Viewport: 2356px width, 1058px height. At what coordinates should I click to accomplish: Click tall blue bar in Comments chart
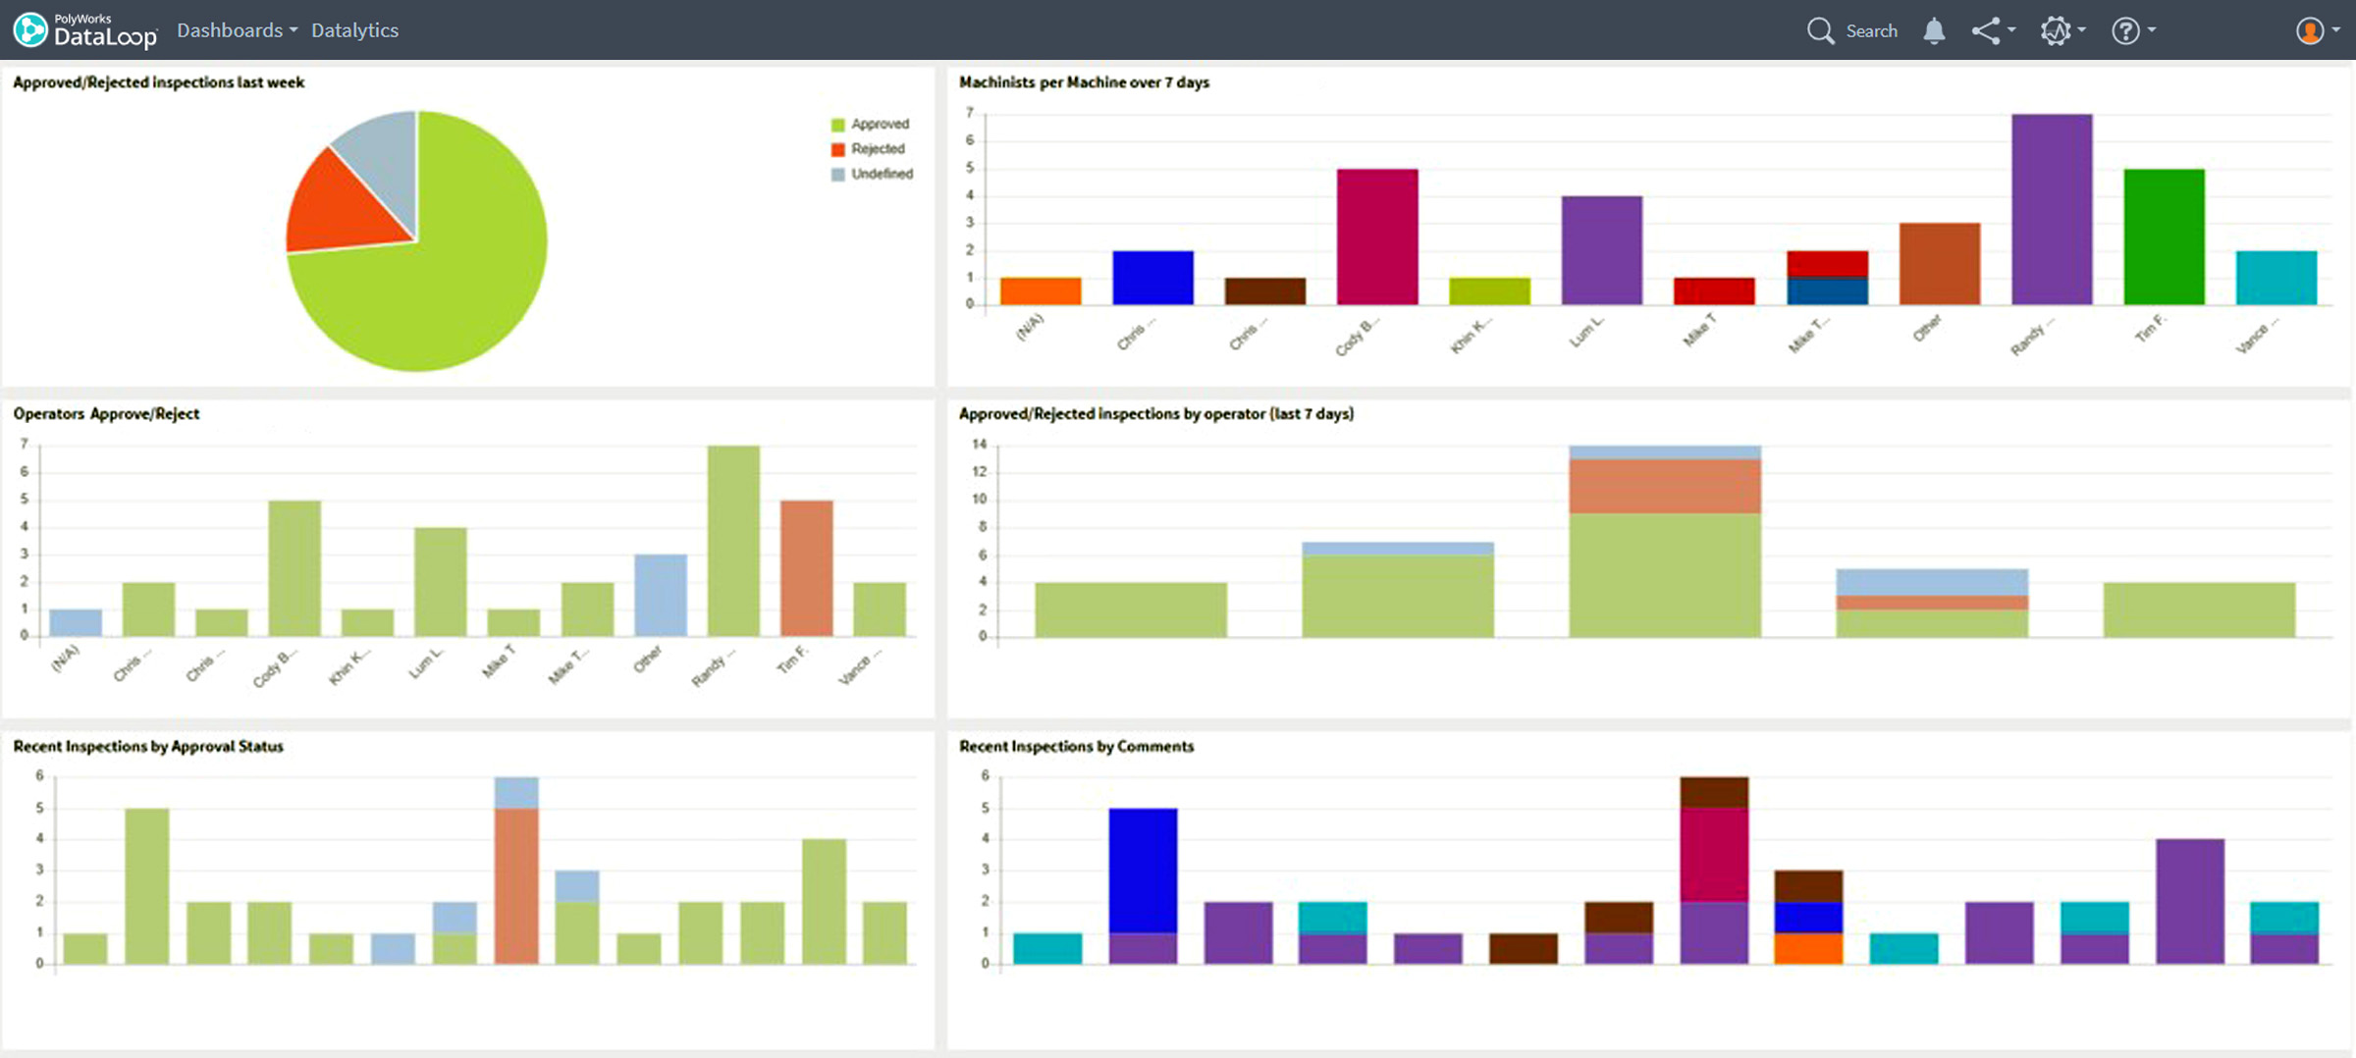[x=1143, y=871]
